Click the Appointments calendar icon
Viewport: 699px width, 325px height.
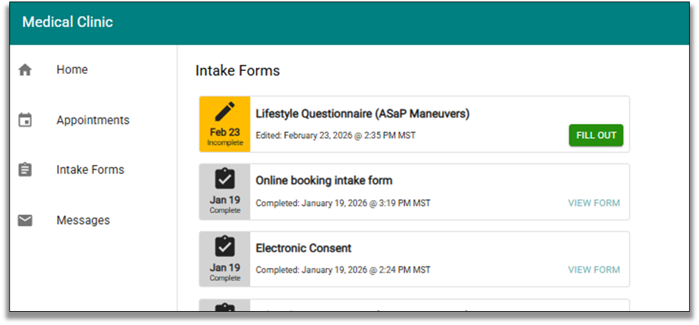coord(25,120)
